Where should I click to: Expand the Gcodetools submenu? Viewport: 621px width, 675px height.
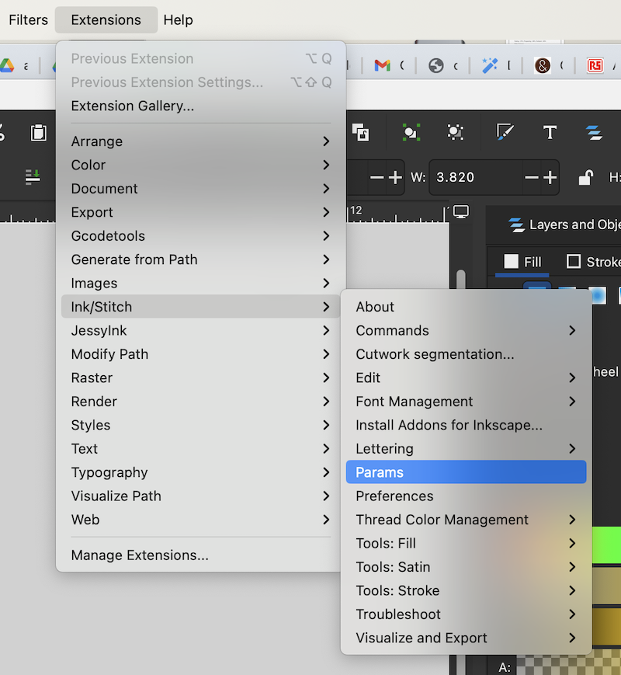[200, 236]
